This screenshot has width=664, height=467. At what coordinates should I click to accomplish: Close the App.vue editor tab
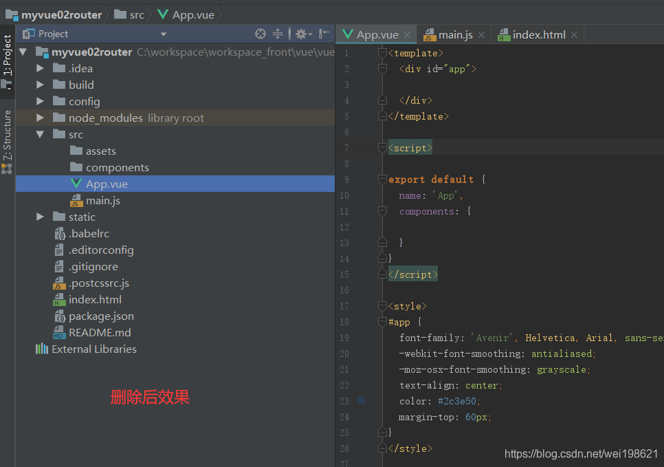point(407,35)
